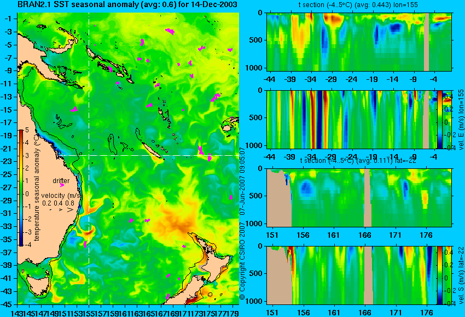Click the BRAN2.1 SST seasonal anomaly title
Screen dimensions: 465x317
(x=127, y=4)
